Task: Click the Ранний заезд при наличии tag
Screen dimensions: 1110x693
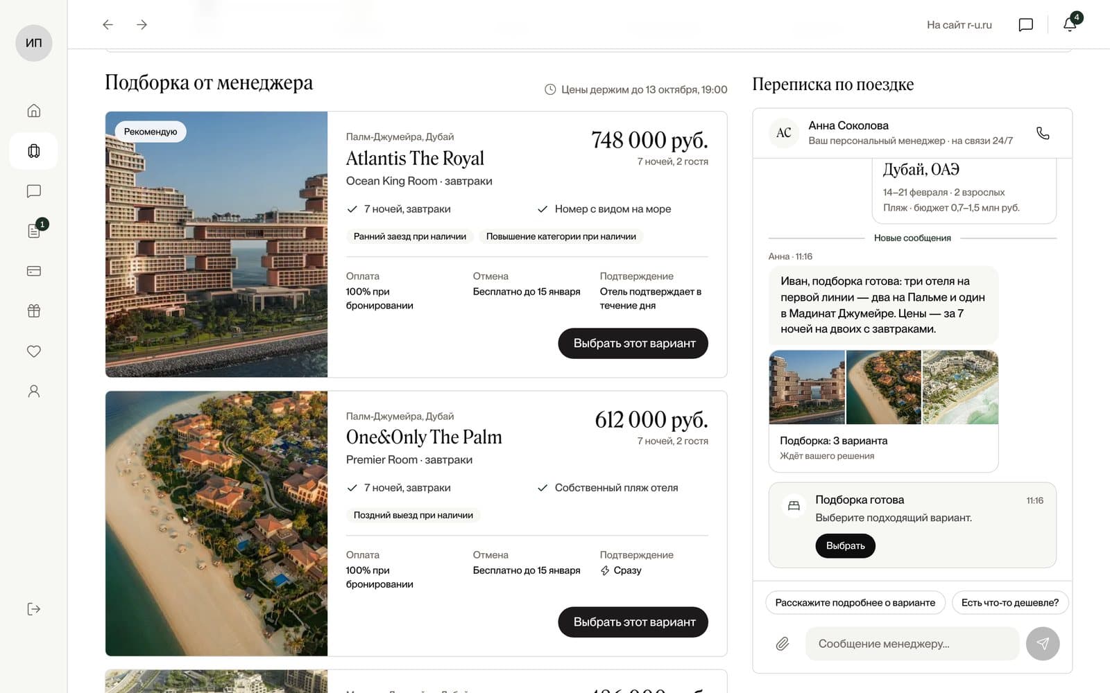Action: 409,236
